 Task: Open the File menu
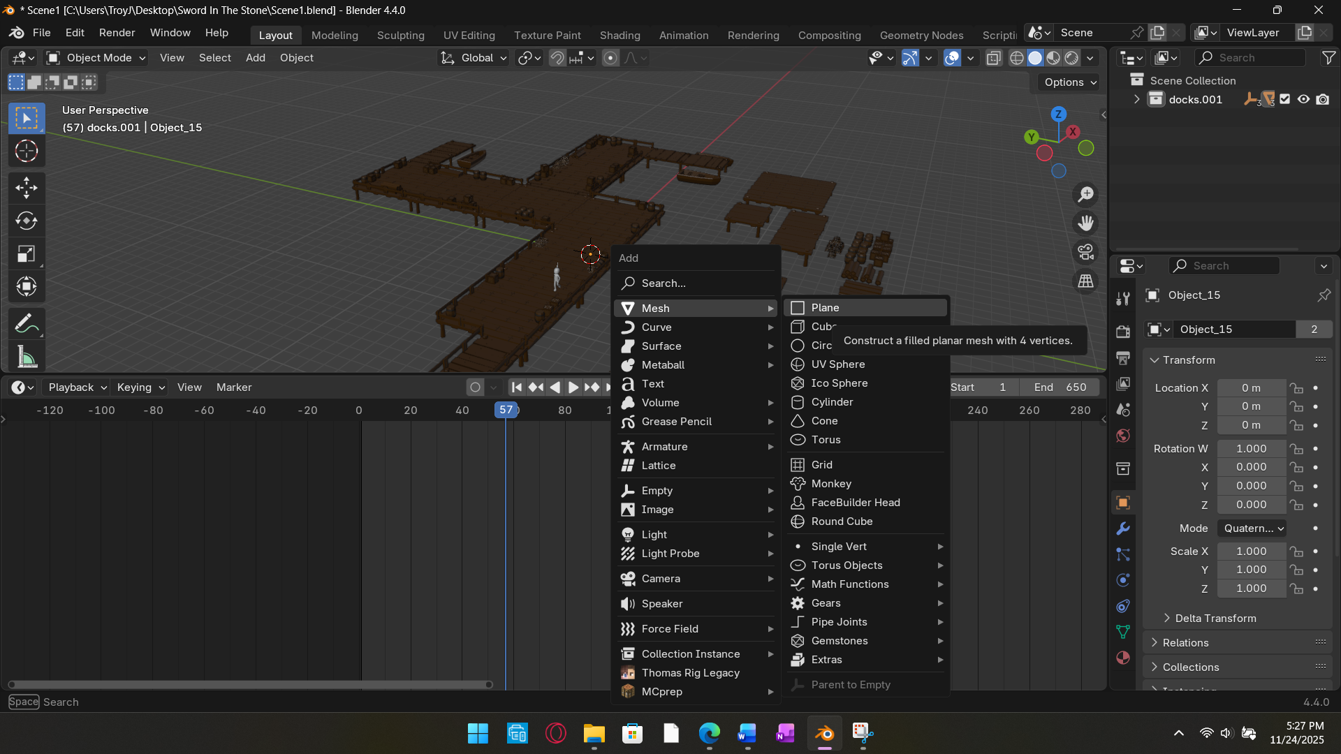tap(41, 33)
